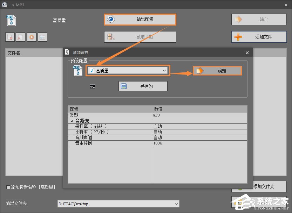Save preset using the 另存为 button

pos(143,86)
